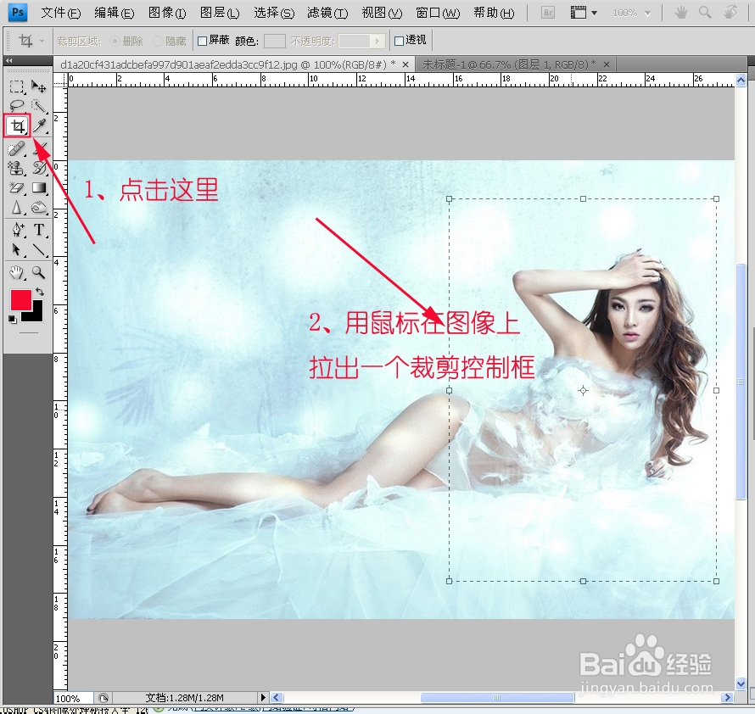Image resolution: width=755 pixels, height=714 pixels.
Task: Activate the Crop tool
Action: coord(17,125)
